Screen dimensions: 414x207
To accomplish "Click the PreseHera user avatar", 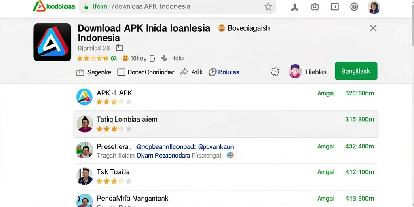I will (x=84, y=150).
